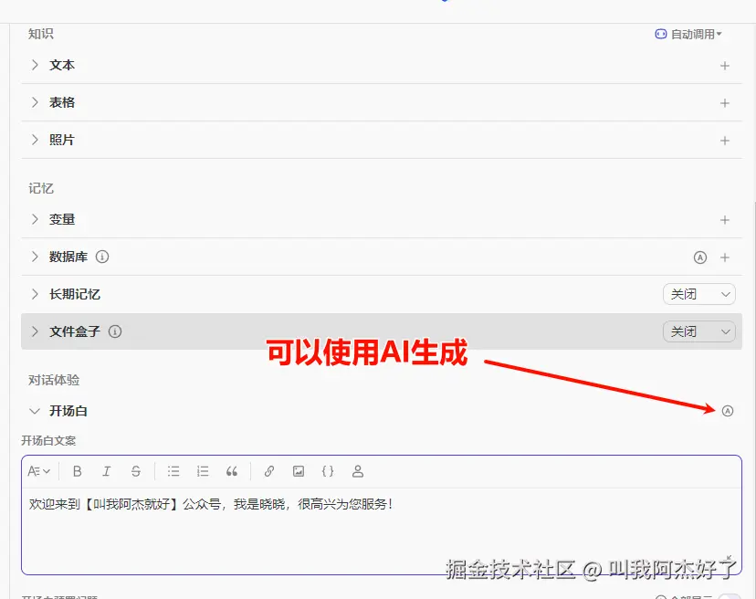This screenshot has width=756, height=599.
Task: Click the 记忆 section heading
Action: pos(41,188)
